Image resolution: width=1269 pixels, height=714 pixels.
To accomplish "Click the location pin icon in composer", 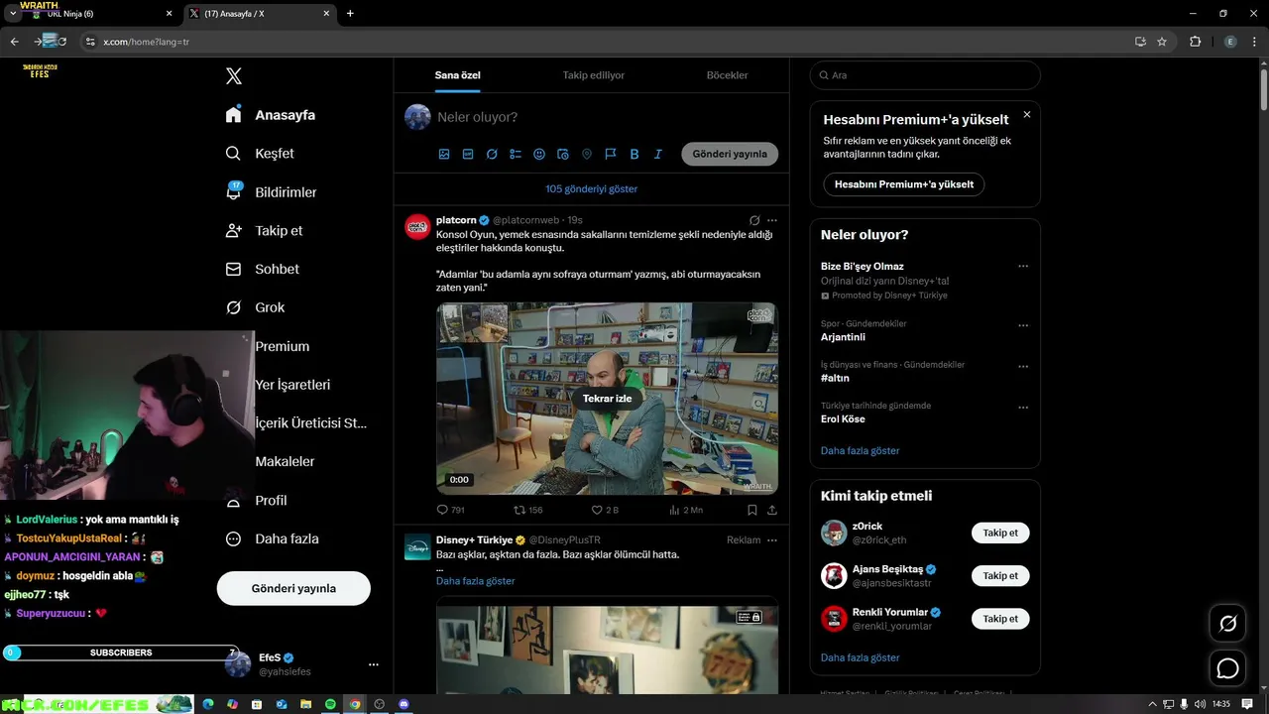I will (x=587, y=154).
